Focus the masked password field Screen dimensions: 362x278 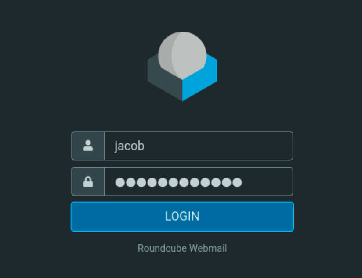coord(199,182)
